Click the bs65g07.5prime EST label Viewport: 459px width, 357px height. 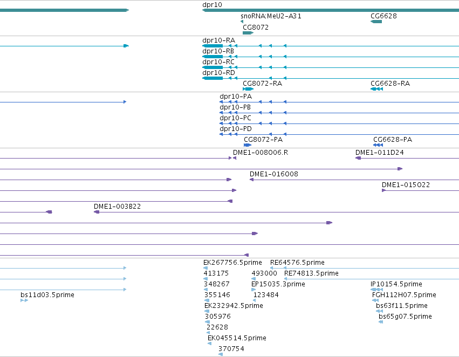[405, 317]
